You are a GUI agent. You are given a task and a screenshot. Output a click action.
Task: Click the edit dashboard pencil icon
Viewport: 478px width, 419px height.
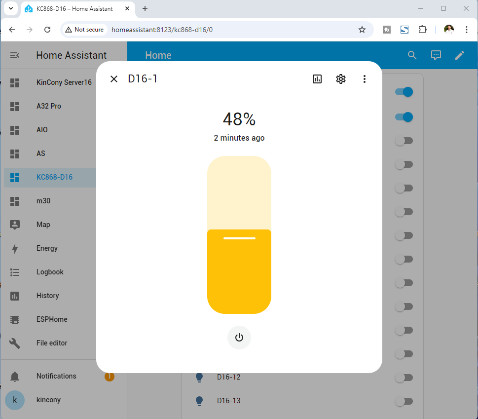460,55
